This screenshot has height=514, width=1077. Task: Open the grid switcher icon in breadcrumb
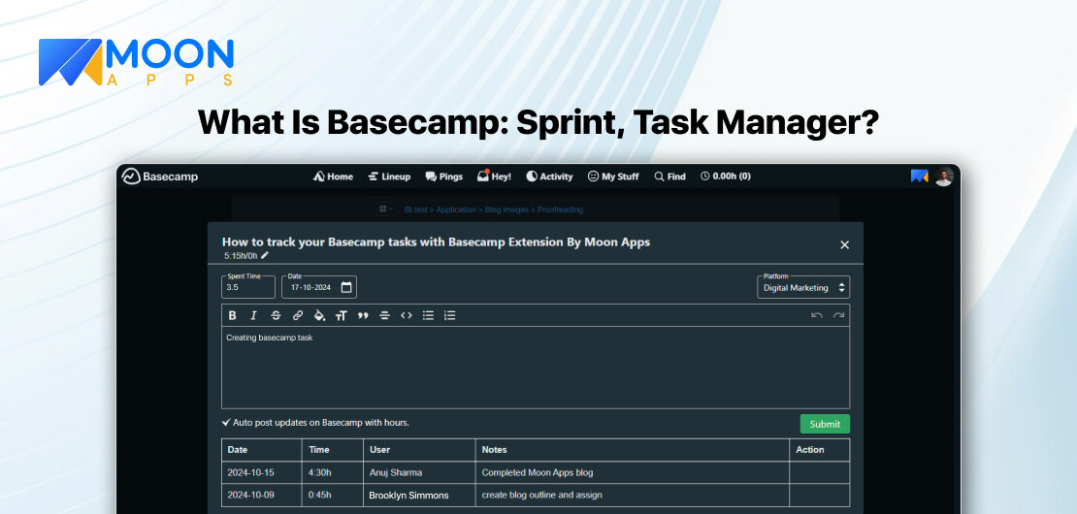(385, 209)
